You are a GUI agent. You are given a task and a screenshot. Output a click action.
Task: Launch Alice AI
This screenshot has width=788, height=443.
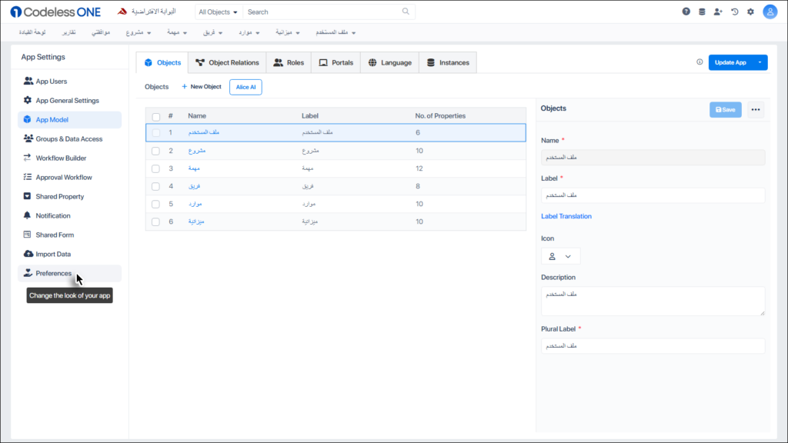(245, 87)
